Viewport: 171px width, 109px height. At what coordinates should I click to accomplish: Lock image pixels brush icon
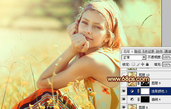(138, 64)
